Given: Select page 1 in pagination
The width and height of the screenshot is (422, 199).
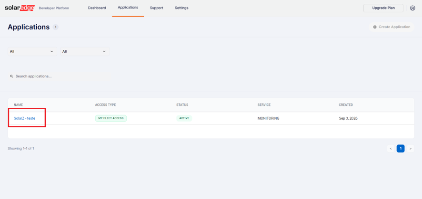Looking at the screenshot, I should (401, 148).
